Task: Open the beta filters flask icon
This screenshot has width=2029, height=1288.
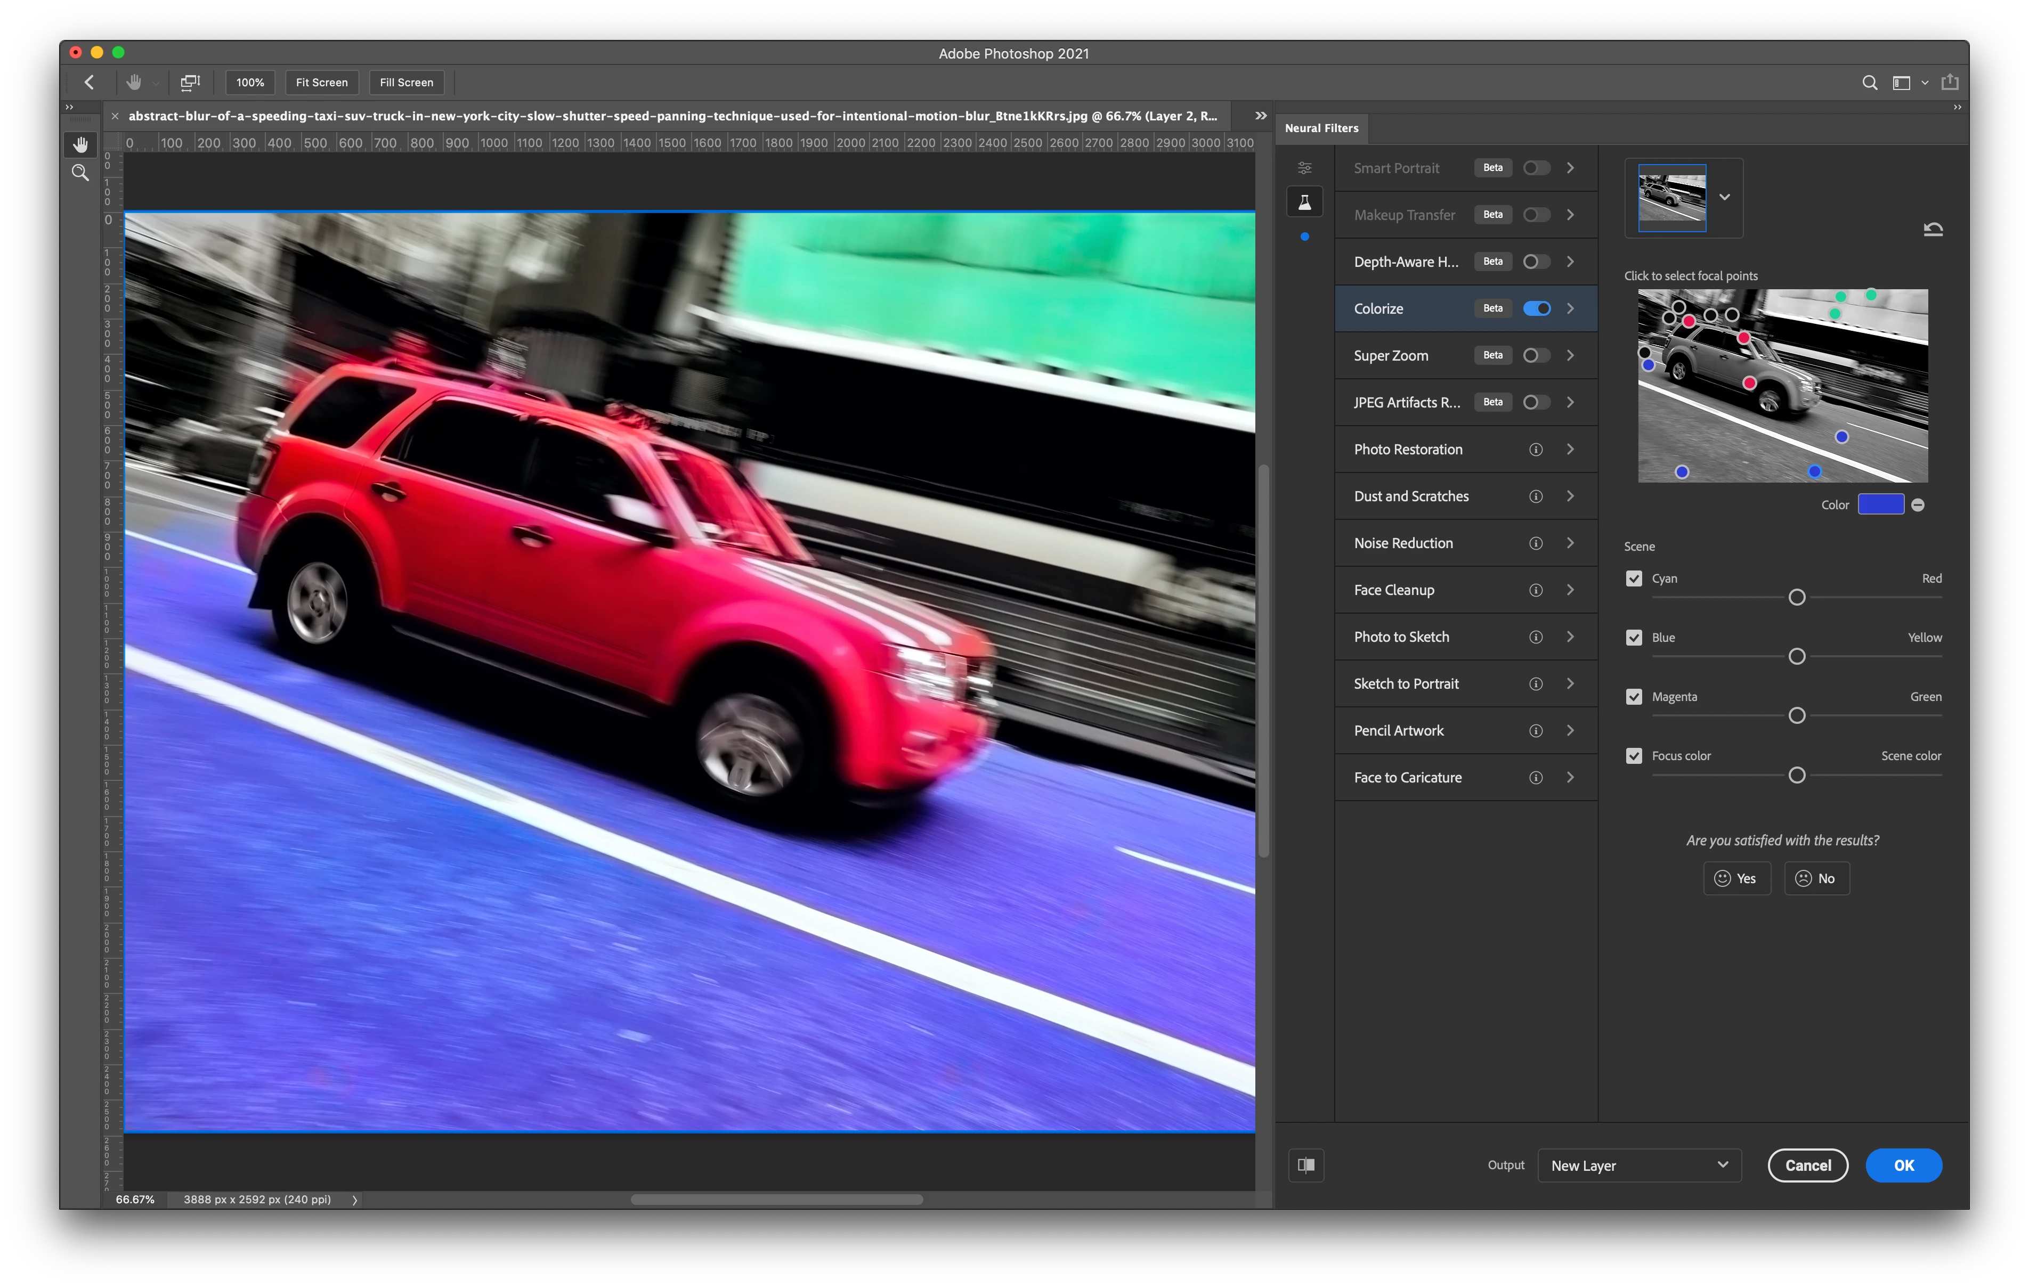Action: click(x=1304, y=202)
